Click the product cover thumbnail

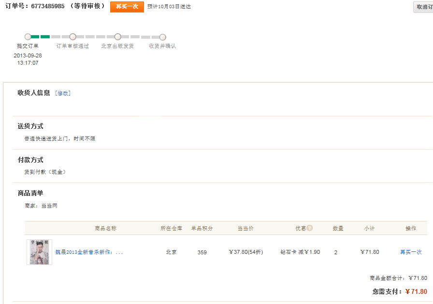[x=39, y=252]
